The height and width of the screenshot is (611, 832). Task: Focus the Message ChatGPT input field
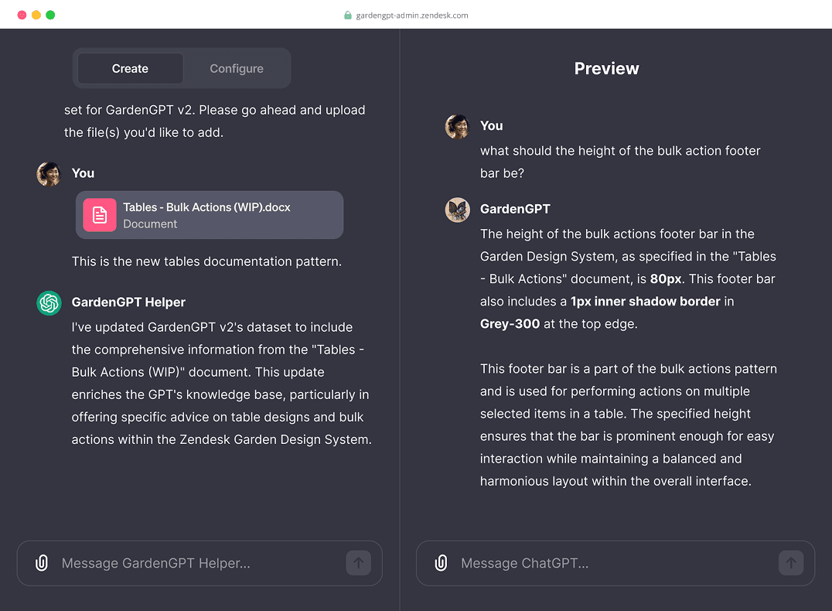click(615, 563)
